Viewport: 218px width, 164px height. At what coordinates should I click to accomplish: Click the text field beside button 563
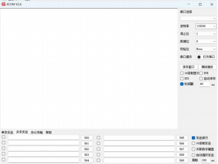click(44, 154)
